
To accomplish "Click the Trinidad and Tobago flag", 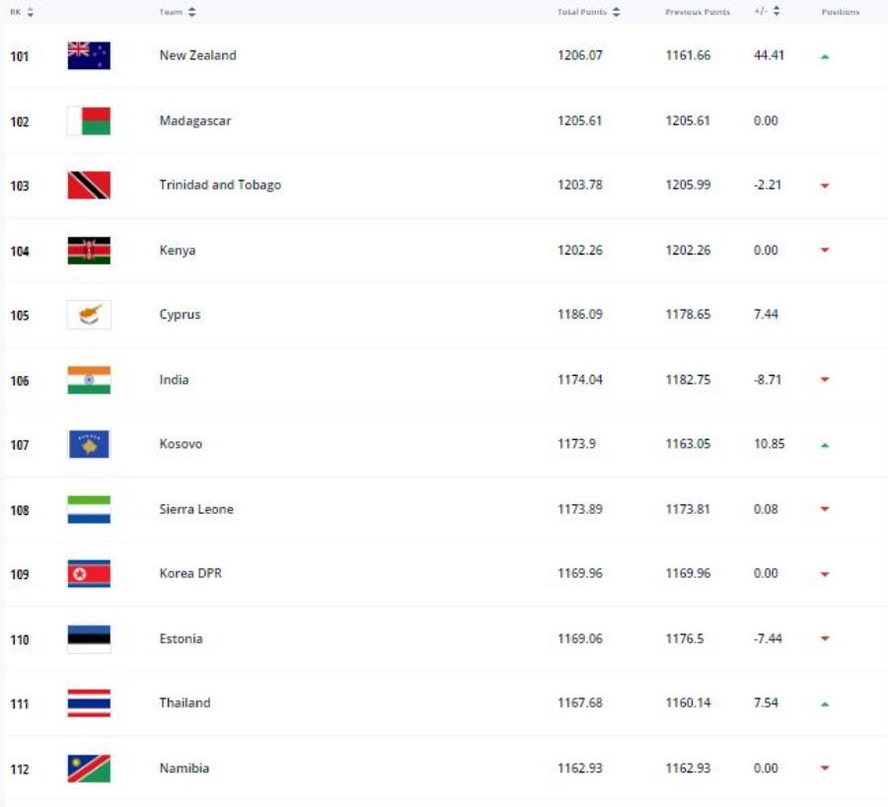I will pyautogui.click(x=89, y=185).
